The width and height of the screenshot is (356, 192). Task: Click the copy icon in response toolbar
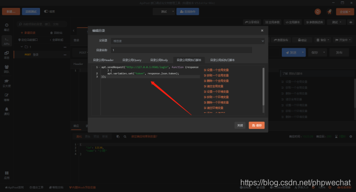[118, 136]
